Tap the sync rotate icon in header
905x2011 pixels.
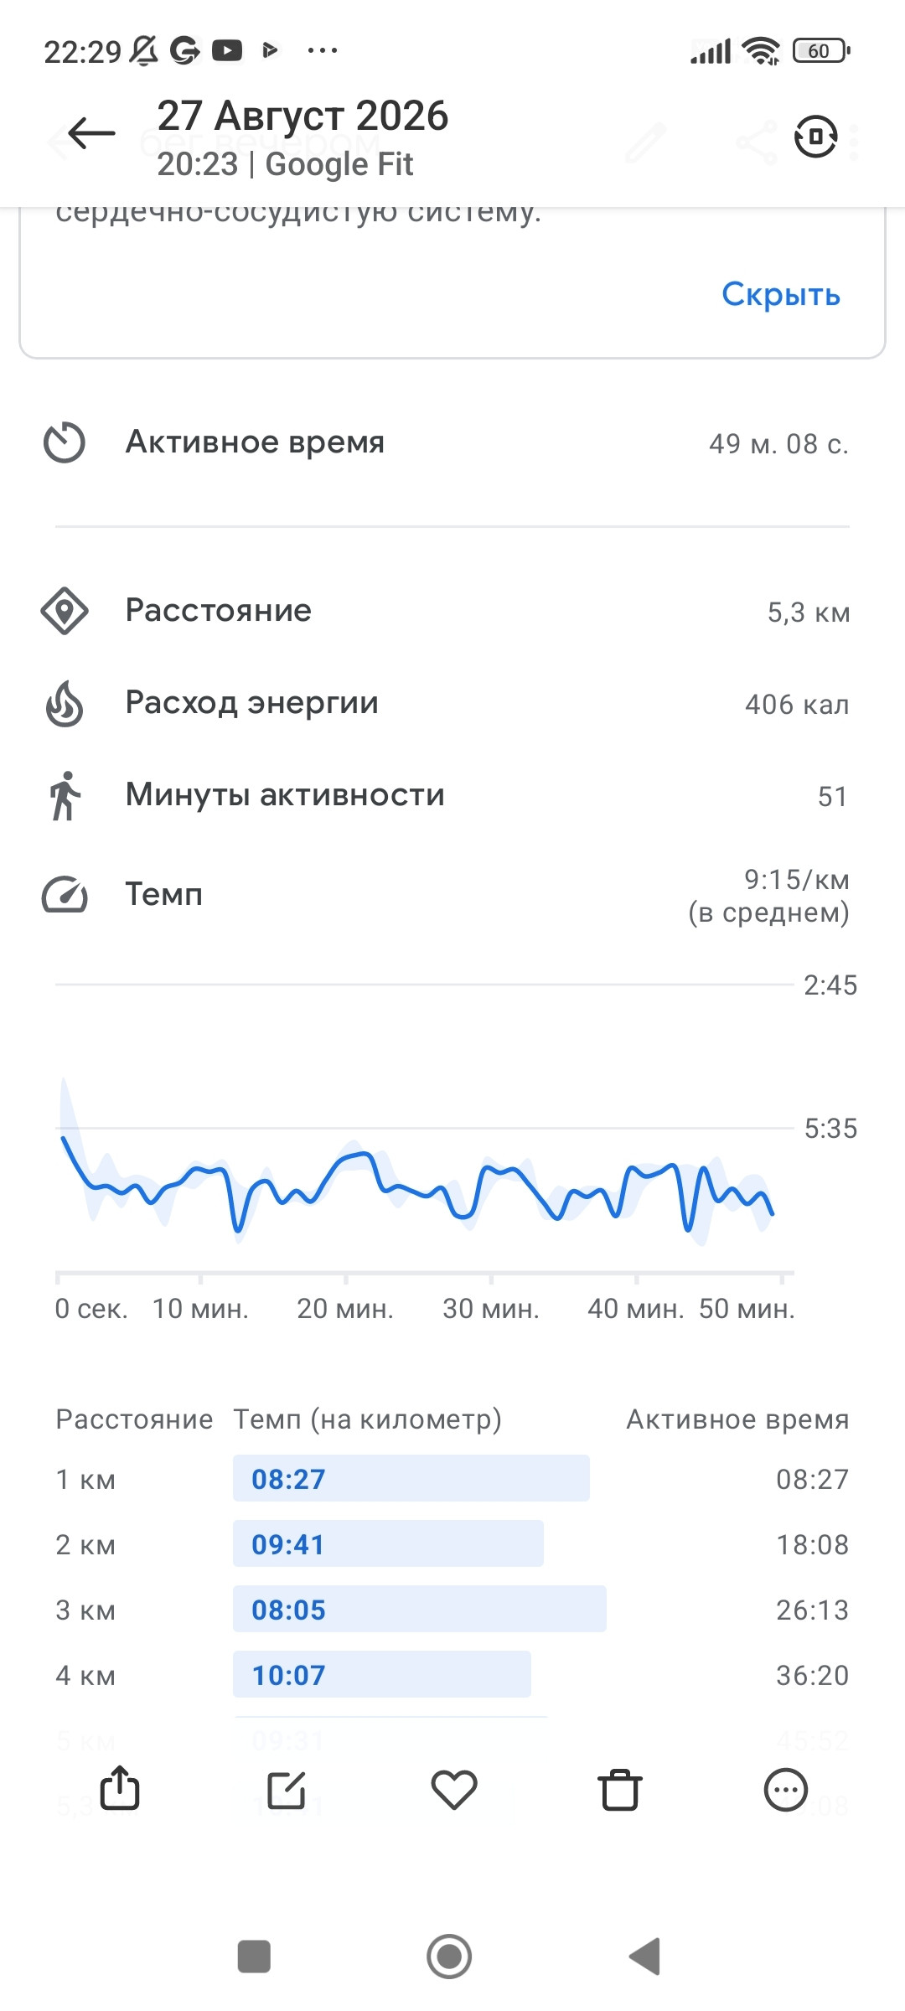(x=815, y=137)
